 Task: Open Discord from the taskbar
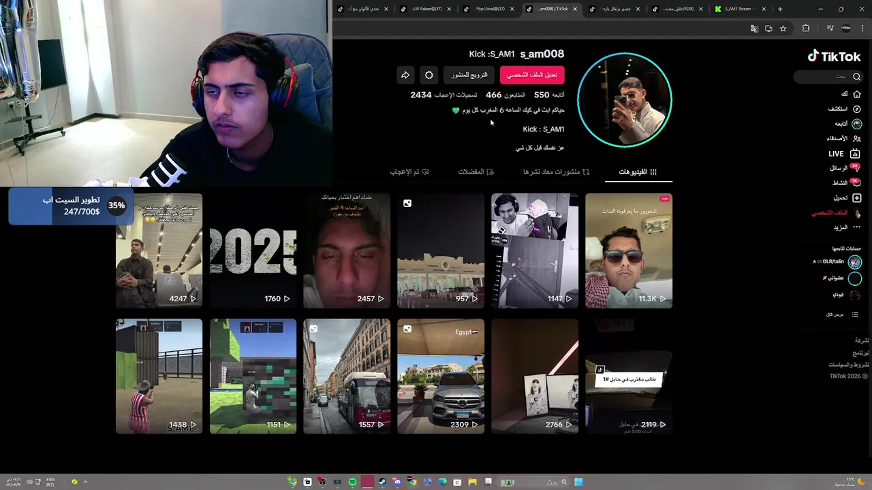point(397,482)
